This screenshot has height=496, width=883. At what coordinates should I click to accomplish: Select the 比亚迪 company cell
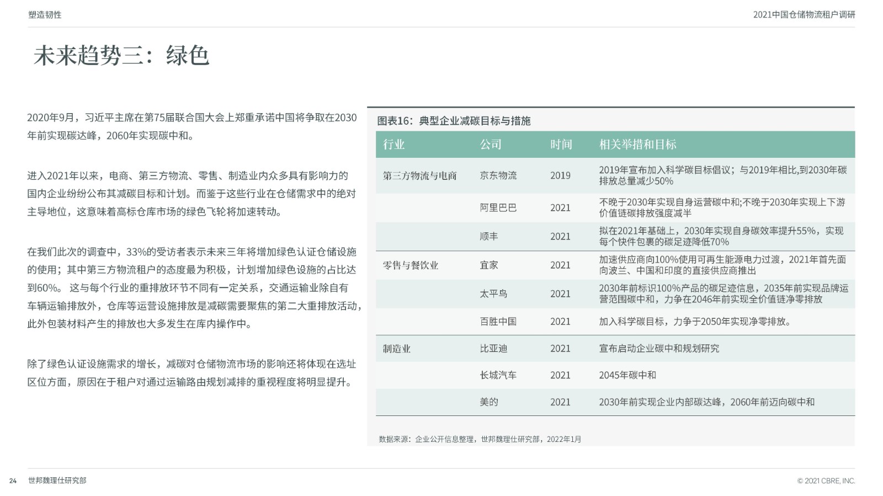tap(493, 349)
